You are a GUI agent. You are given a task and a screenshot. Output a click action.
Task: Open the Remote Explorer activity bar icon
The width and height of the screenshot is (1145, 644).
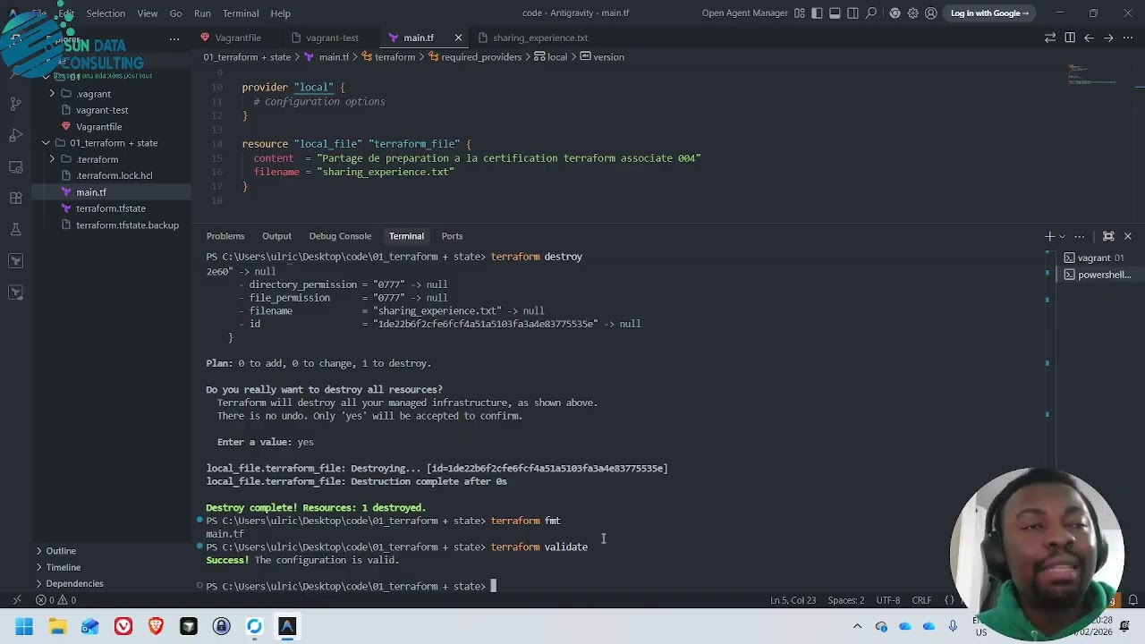pos(15,166)
